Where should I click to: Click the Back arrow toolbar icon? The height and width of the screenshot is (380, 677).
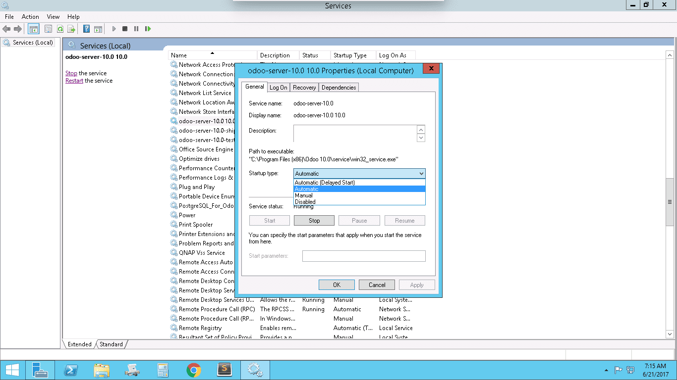[6, 29]
